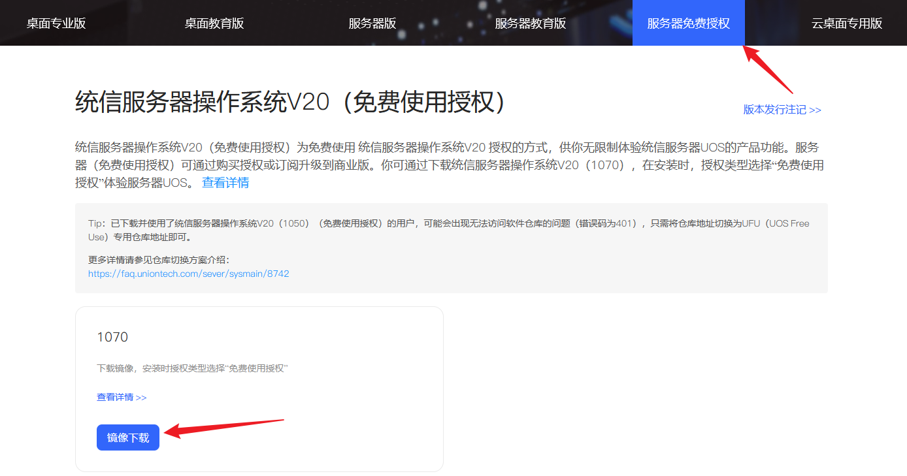This screenshot has height=476, width=907.
Task: Click the card text 下载镜像，安装时授权类型选择
Action: click(x=193, y=368)
